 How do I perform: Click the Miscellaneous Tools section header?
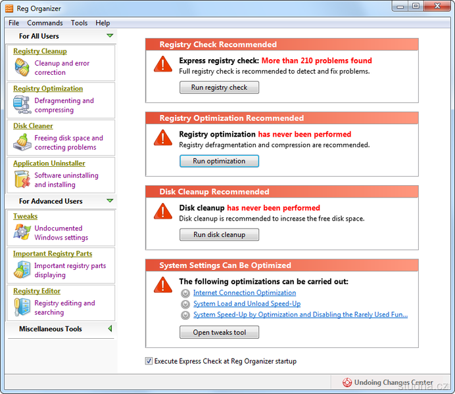pyautogui.click(x=61, y=329)
